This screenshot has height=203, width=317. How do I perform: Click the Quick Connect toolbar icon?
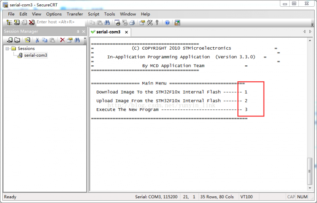click(17, 23)
